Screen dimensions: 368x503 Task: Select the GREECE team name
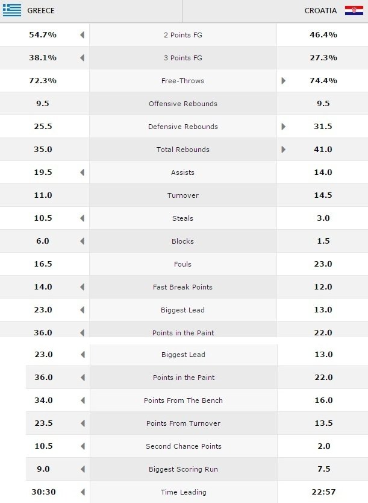[41, 11]
